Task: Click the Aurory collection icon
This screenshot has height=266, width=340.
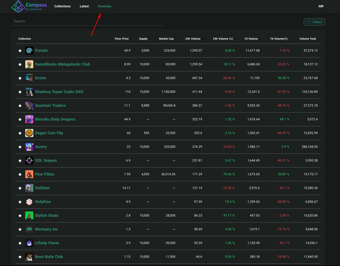Action: coord(29,147)
